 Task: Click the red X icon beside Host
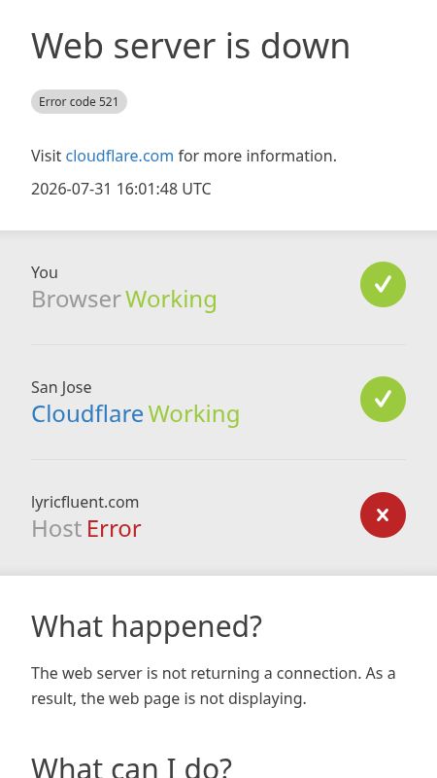(x=383, y=514)
